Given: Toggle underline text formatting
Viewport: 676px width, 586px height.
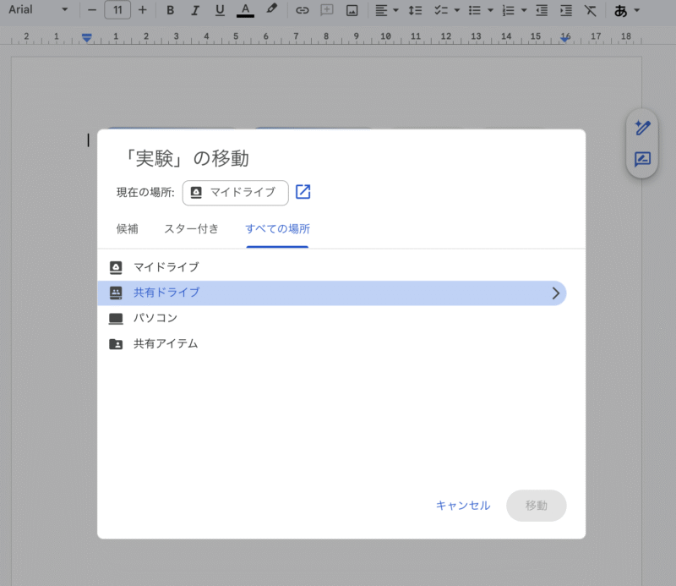Looking at the screenshot, I should coord(220,10).
